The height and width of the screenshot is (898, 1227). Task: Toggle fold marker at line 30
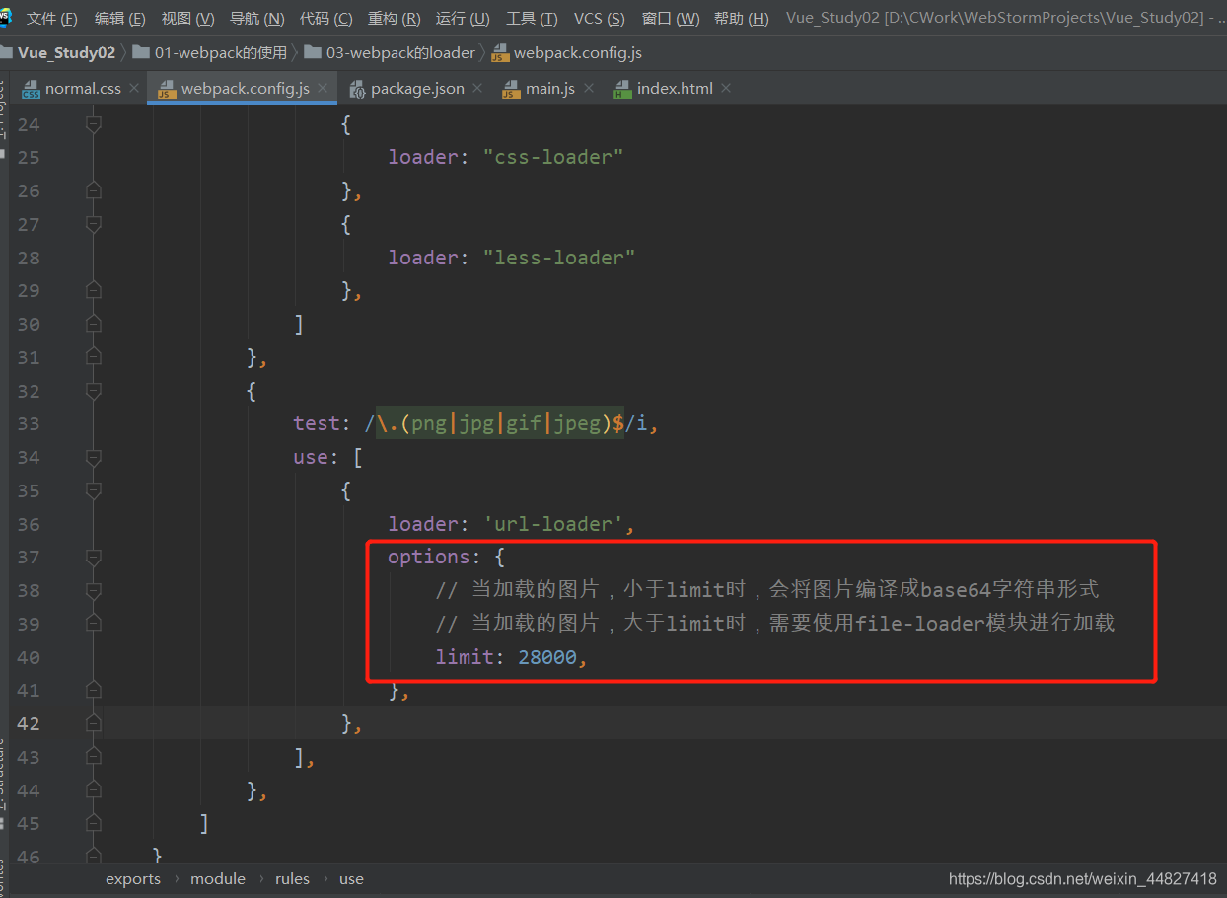pyautogui.click(x=94, y=324)
